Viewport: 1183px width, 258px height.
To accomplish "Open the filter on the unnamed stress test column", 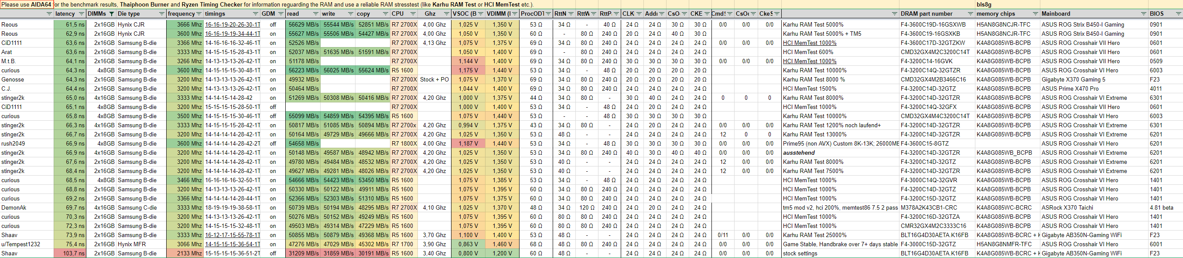I will click(x=894, y=14).
